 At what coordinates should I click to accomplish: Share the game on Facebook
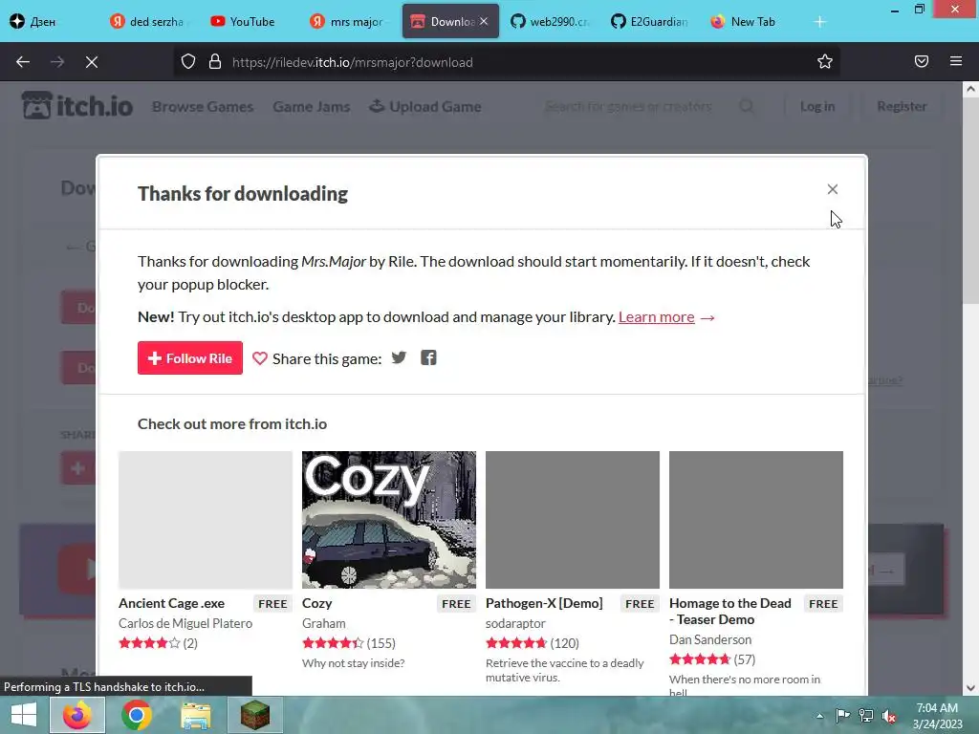click(x=428, y=357)
